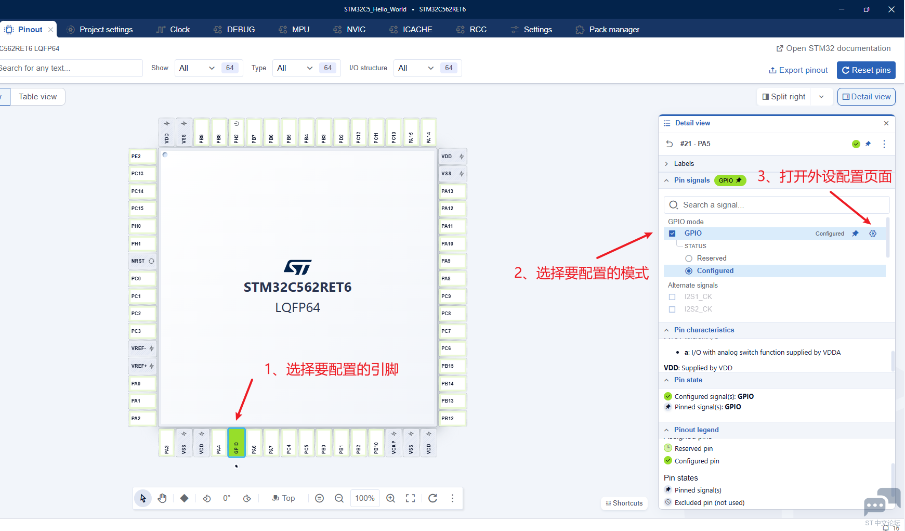Collapse the Pinout legend section
905x531 pixels.
666,430
